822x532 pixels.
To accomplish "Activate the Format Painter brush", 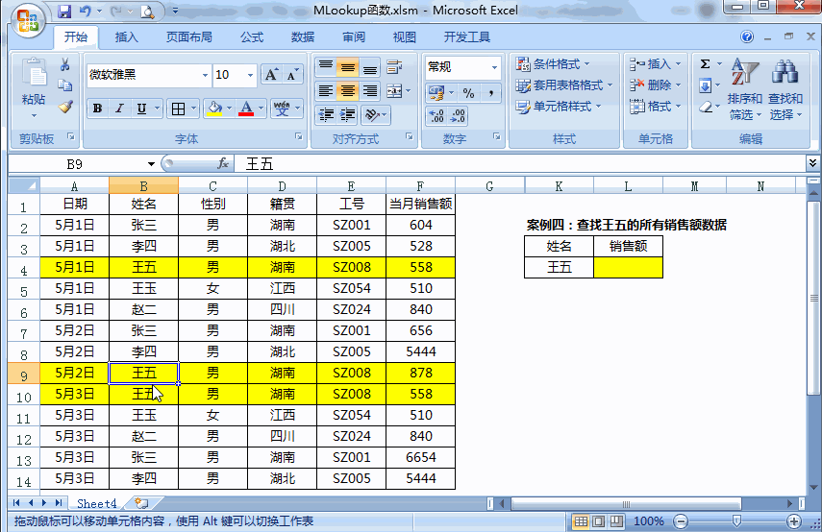I will point(65,107).
